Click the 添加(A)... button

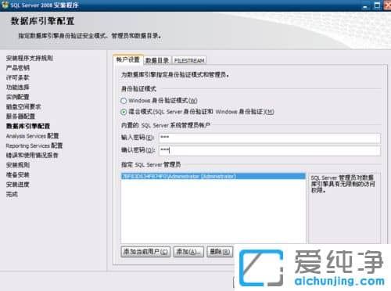(x=188, y=252)
